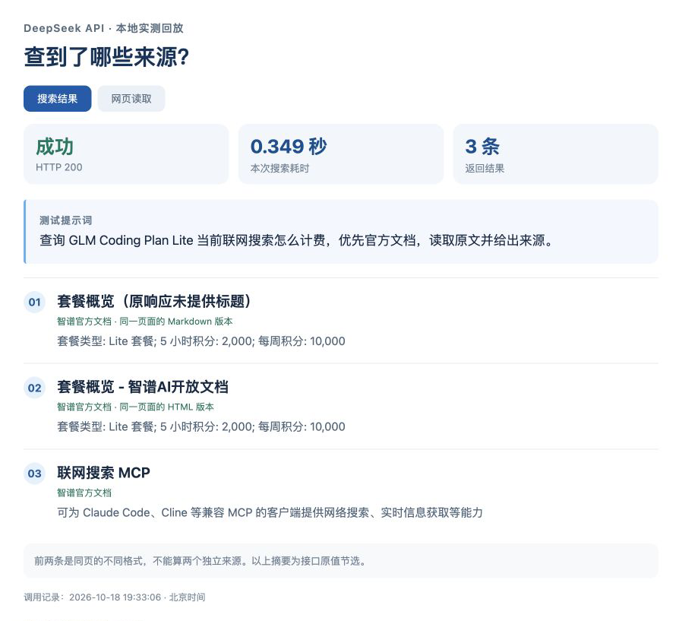The height and width of the screenshot is (621, 682).
Task: Select the 本次搜索耗时 caption
Action: click(279, 169)
